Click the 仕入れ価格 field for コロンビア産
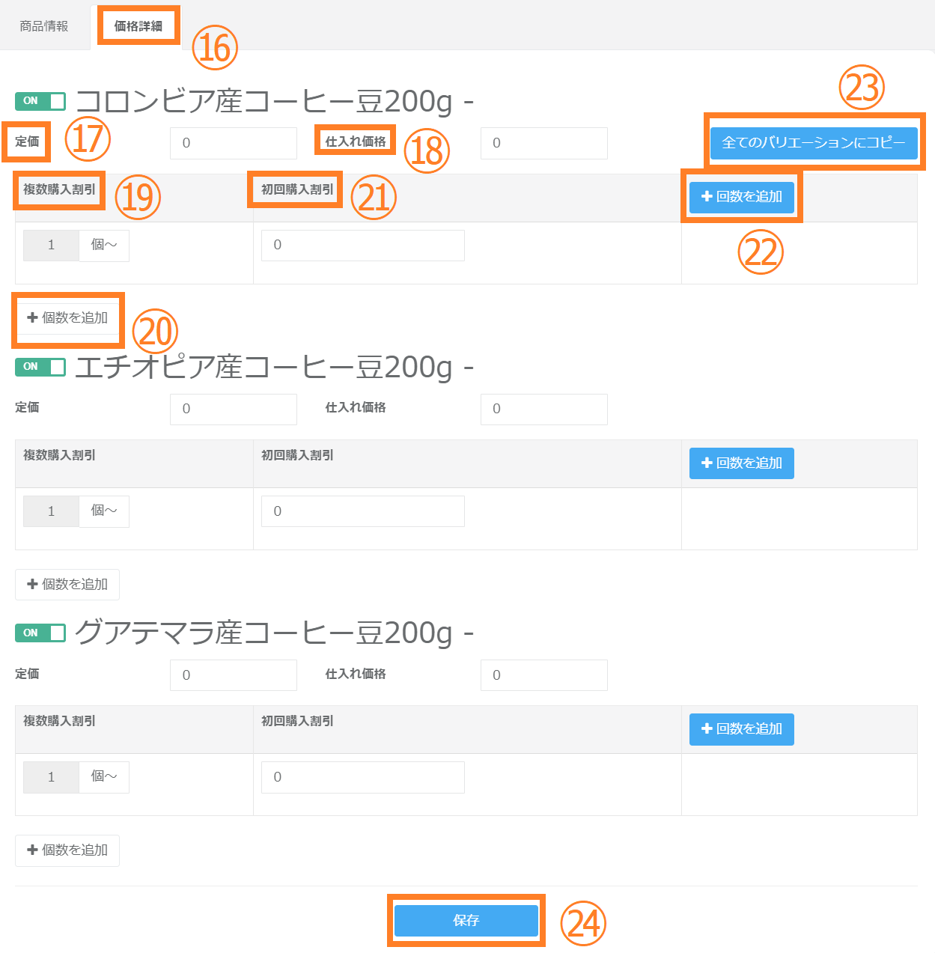935x953 pixels. point(544,143)
